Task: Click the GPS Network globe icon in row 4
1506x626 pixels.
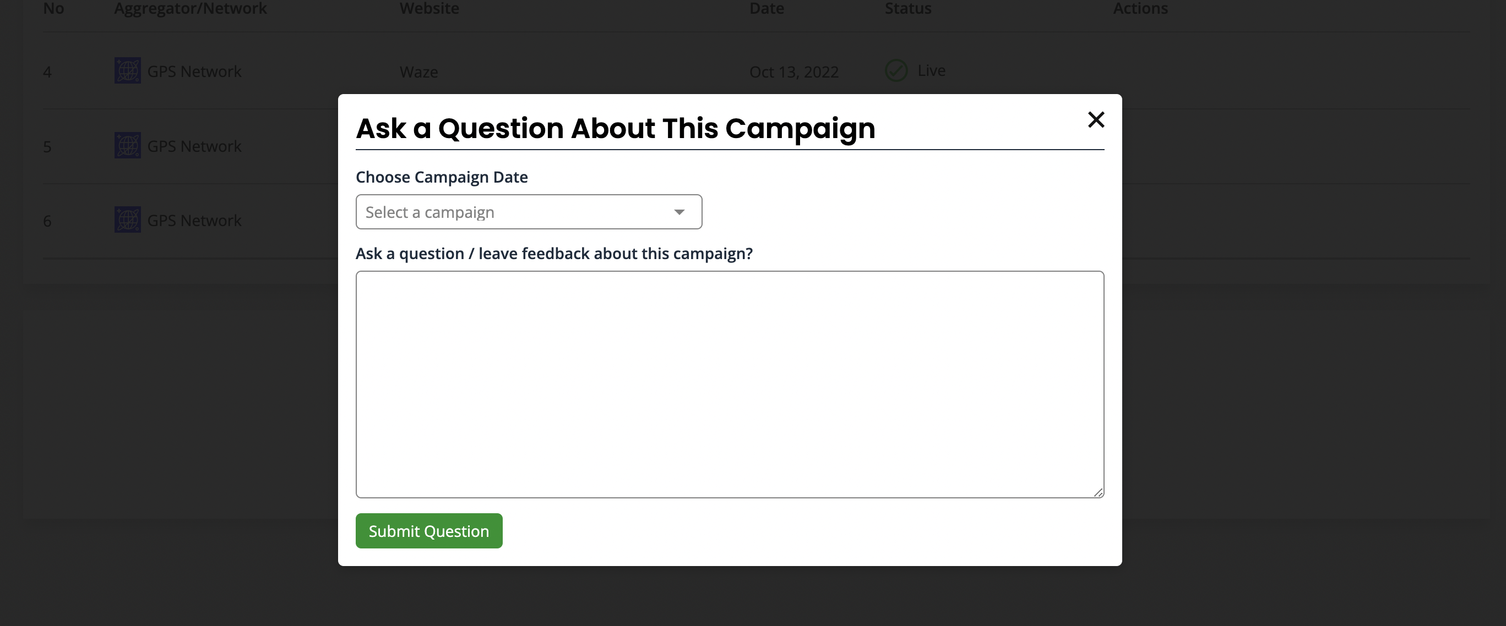Action: coord(127,70)
